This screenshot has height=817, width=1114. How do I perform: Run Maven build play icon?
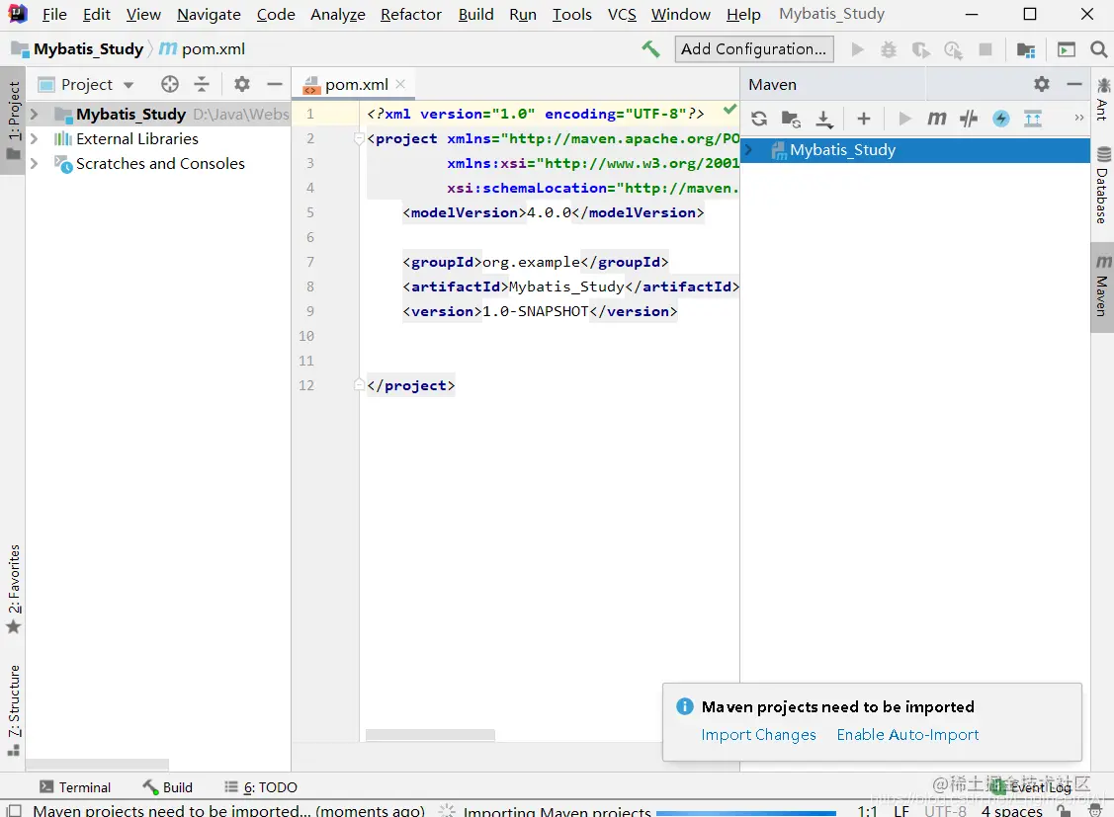click(x=904, y=119)
